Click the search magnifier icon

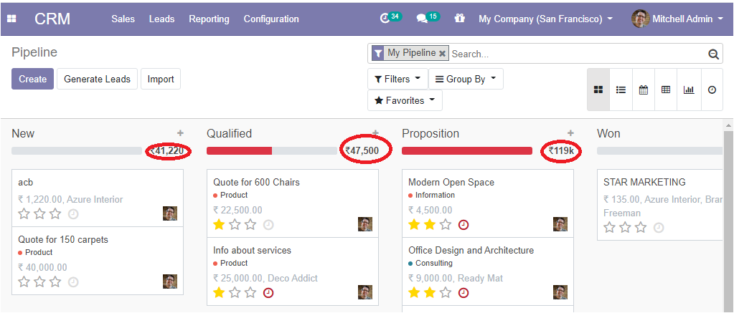[713, 54]
